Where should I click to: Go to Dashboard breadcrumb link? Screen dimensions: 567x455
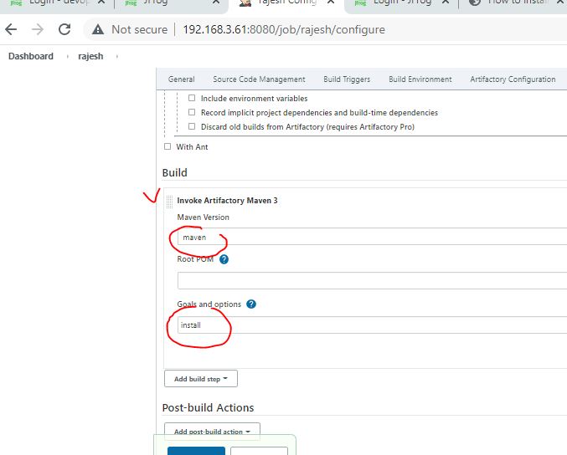click(30, 56)
